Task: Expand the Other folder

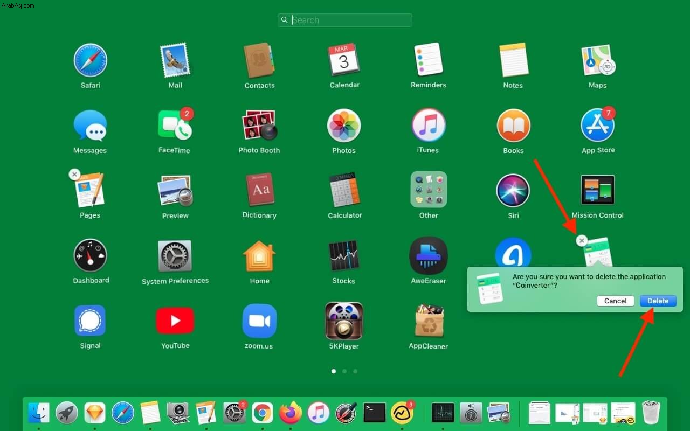Action: pos(429,190)
